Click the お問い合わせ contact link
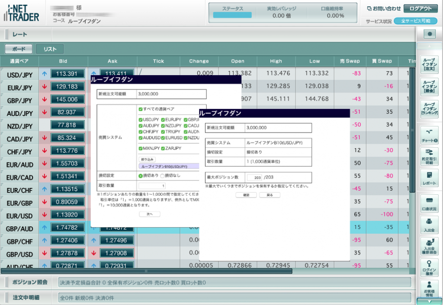Screen dimensions: 443x305 click(384, 9)
